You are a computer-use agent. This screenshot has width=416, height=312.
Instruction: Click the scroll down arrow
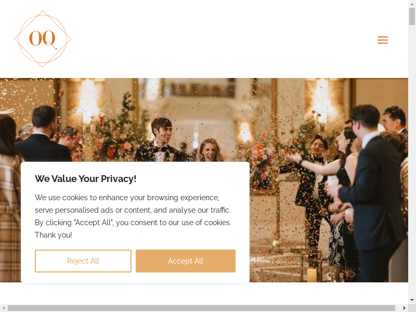pyautogui.click(x=412, y=300)
